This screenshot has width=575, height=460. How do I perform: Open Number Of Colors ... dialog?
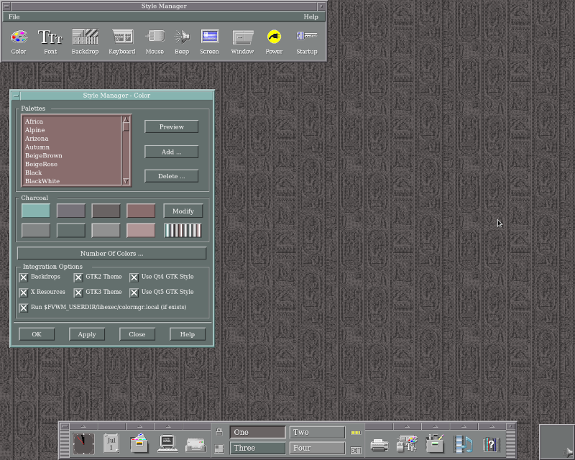[x=112, y=254]
